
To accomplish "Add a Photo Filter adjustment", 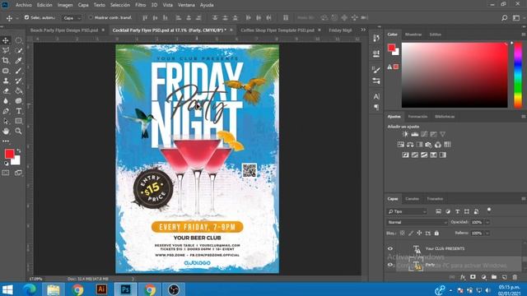I will 428,145.
